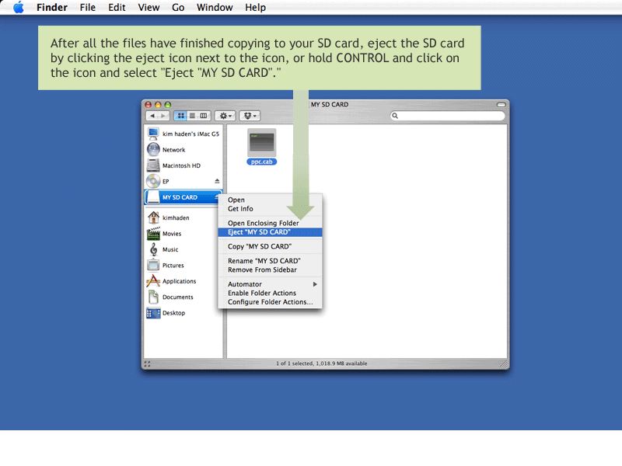Click the MY SD CARD window title

330,105
